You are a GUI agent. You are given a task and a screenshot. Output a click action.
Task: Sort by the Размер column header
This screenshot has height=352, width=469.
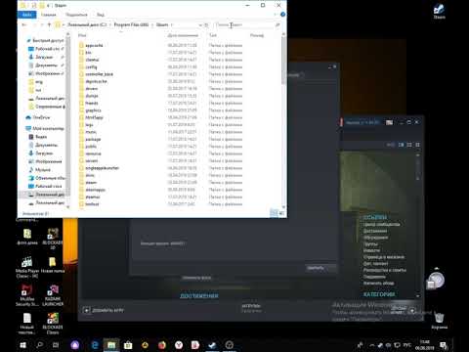[257, 35]
